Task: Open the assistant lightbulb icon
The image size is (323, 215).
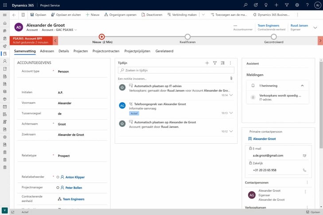Action: click(x=266, y=5)
